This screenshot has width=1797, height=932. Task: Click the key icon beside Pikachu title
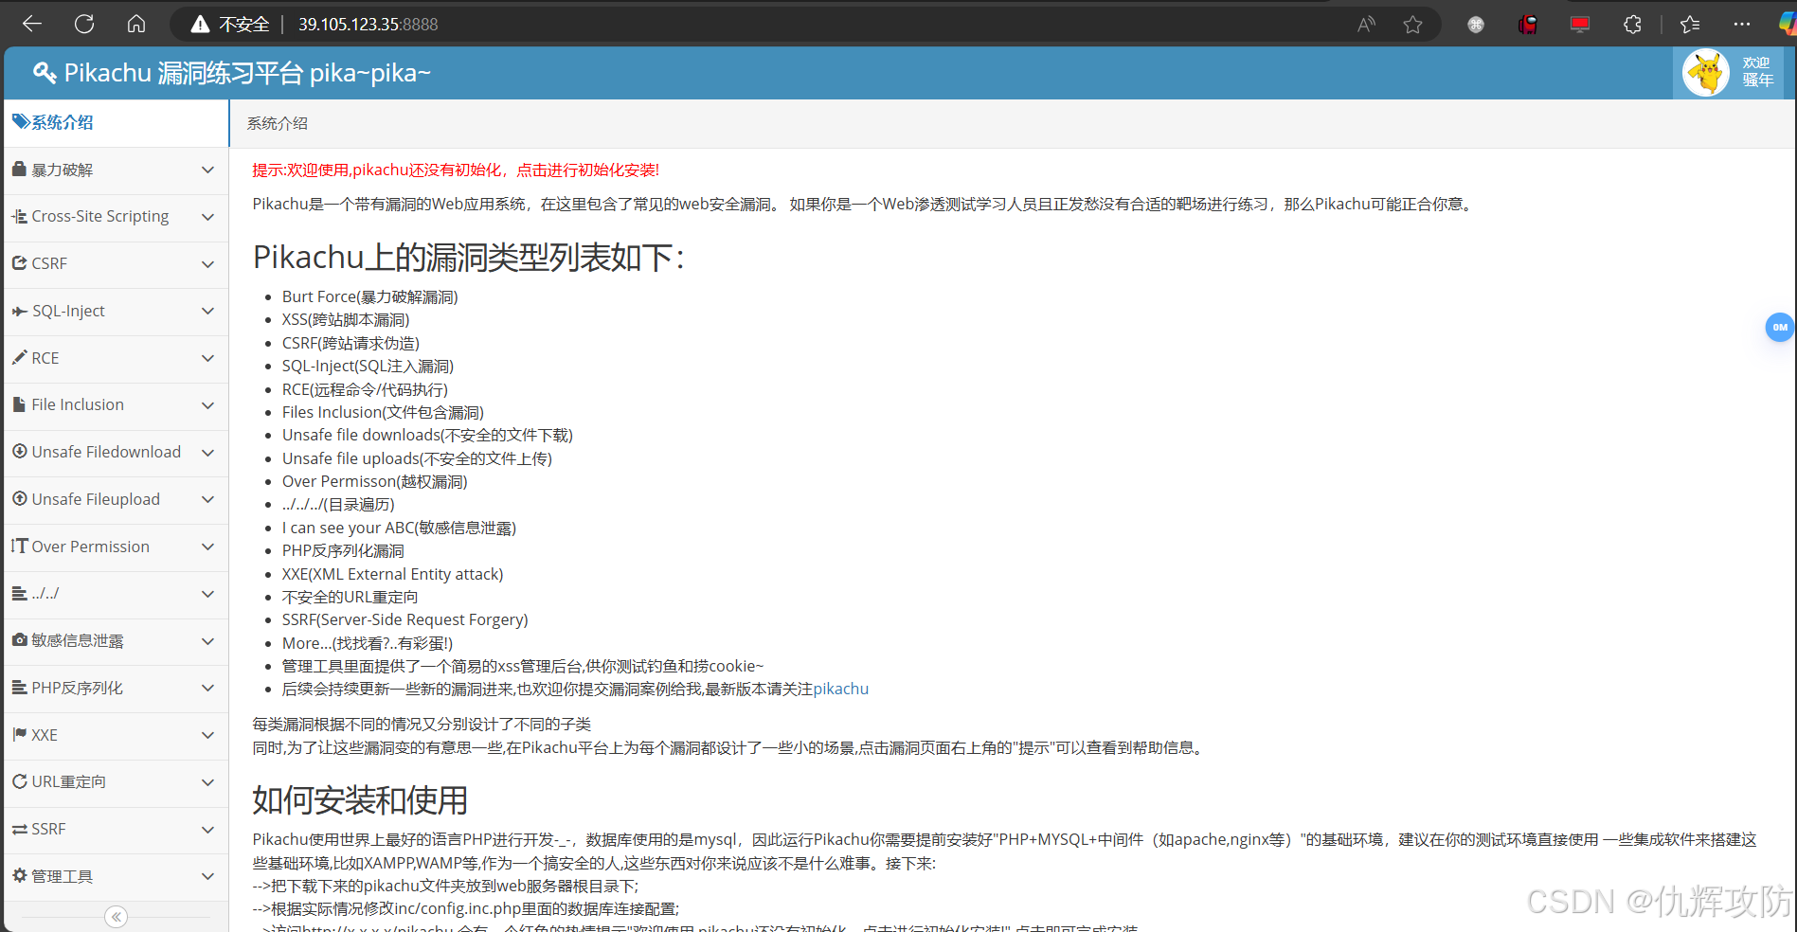click(x=45, y=73)
